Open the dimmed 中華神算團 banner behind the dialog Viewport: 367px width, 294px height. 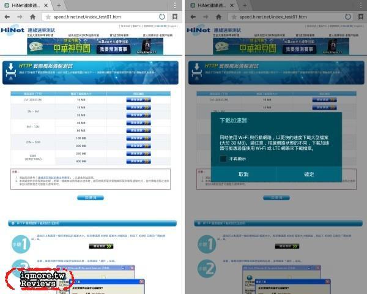281,46
